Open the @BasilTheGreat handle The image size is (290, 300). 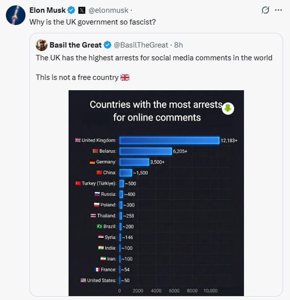tap(141, 45)
